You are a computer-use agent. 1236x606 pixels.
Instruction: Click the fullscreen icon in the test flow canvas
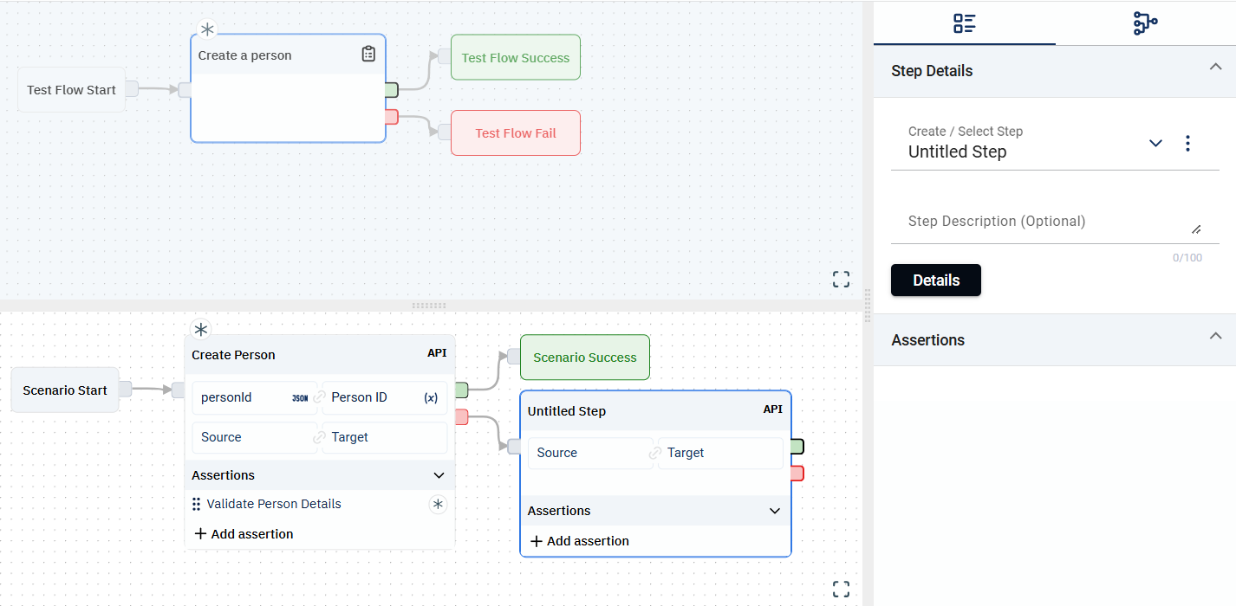841,279
